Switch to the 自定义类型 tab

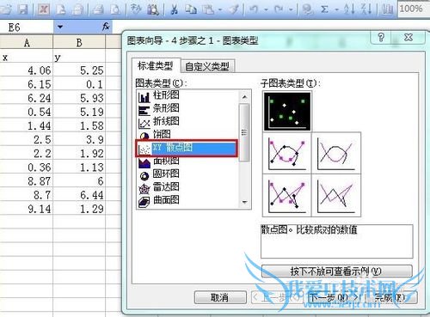click(207, 66)
